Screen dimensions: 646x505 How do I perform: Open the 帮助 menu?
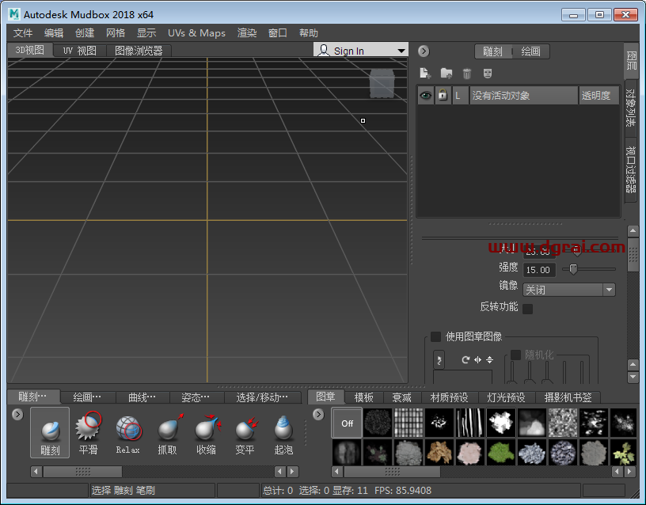tap(309, 33)
